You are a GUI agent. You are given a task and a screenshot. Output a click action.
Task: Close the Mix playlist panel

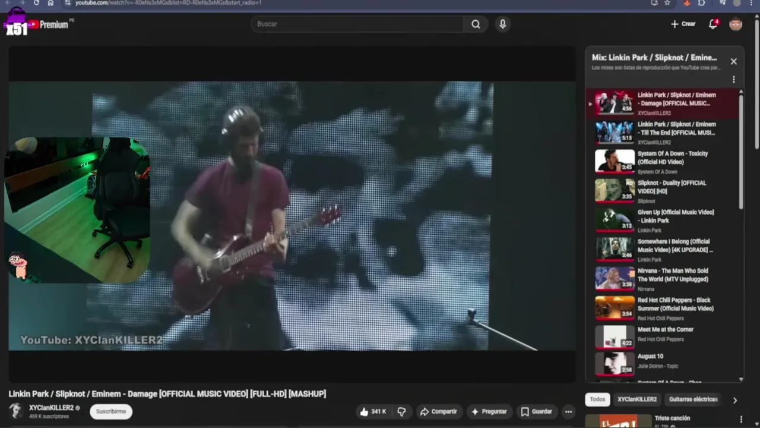click(734, 61)
